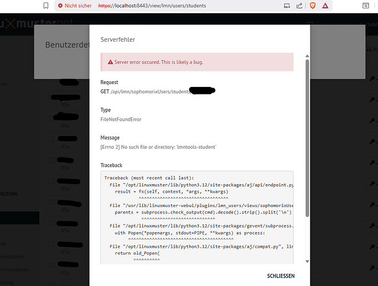Click the 'Serverfehler' dialog title
The height and width of the screenshot is (286, 378).
118,39
